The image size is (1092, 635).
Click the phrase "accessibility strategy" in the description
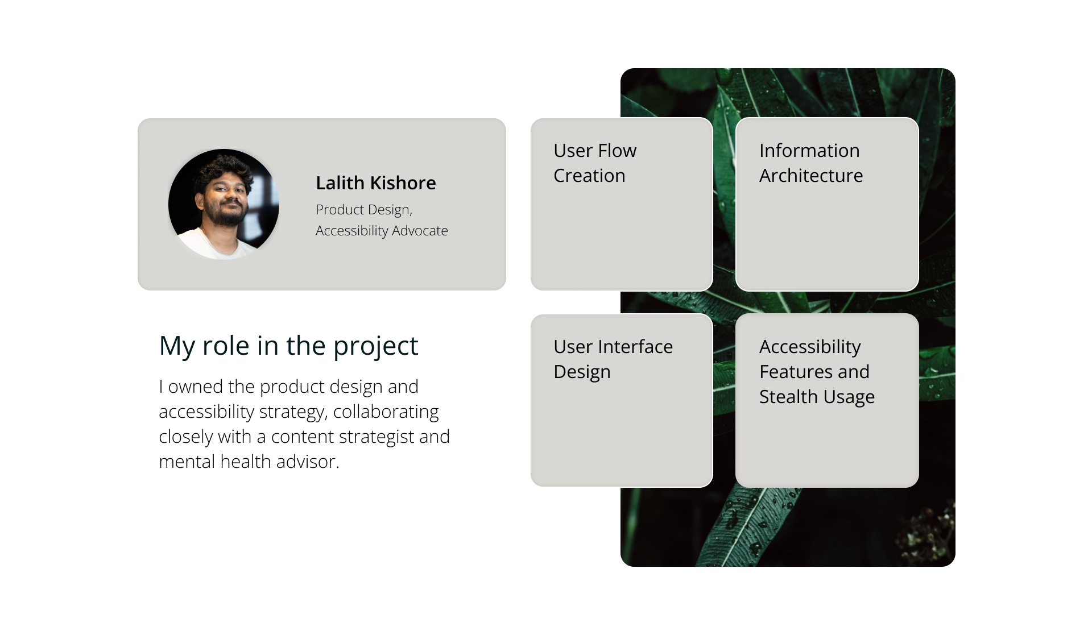pyautogui.click(x=242, y=412)
